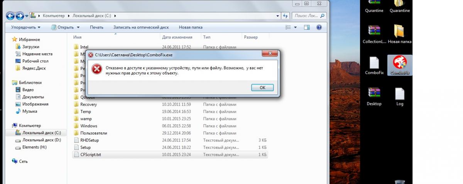Select the red ComboFix application desktop icon
463x184 pixels.
[x=400, y=66]
